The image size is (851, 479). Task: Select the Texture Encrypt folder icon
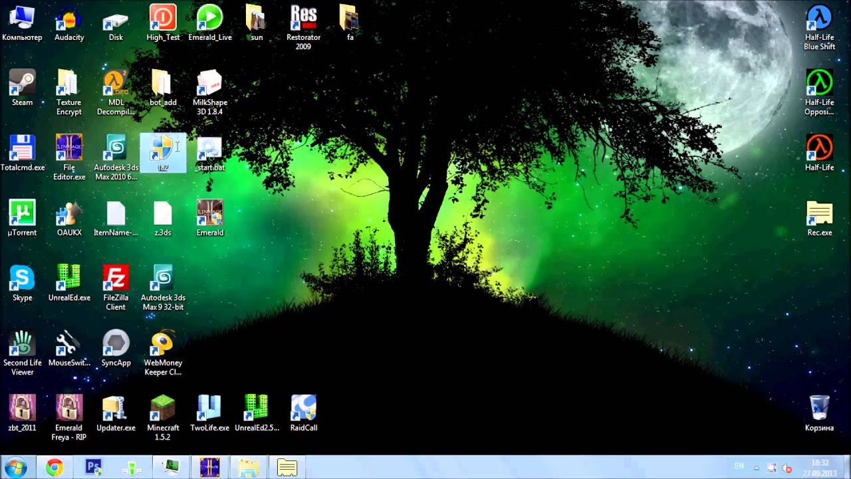[x=69, y=93]
